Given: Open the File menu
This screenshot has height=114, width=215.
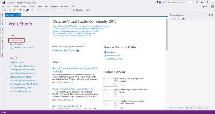Looking at the screenshot, I should click(3, 6).
